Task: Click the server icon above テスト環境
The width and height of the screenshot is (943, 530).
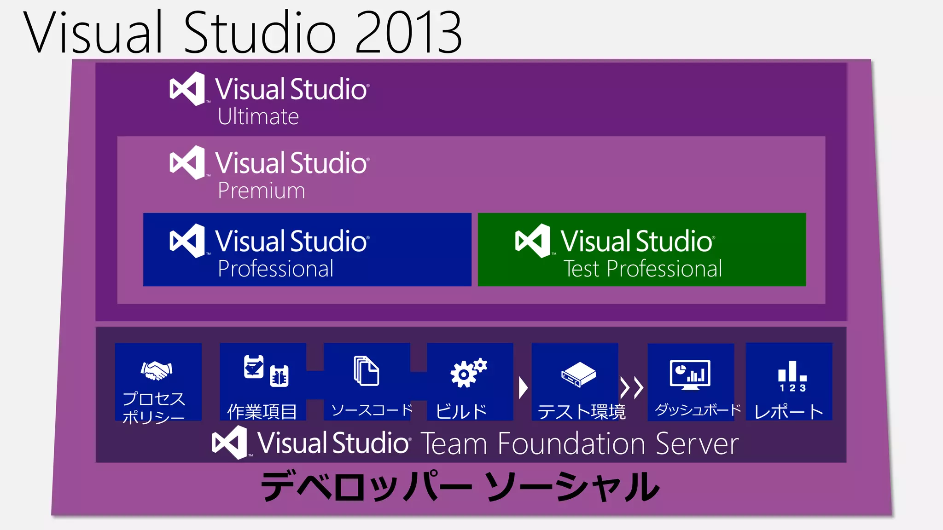Action: [578, 374]
